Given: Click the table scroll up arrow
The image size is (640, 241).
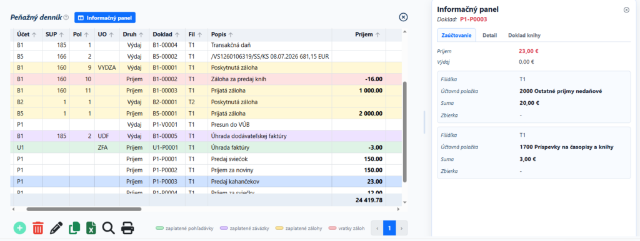Looking at the screenshot, I should (x=404, y=31).
